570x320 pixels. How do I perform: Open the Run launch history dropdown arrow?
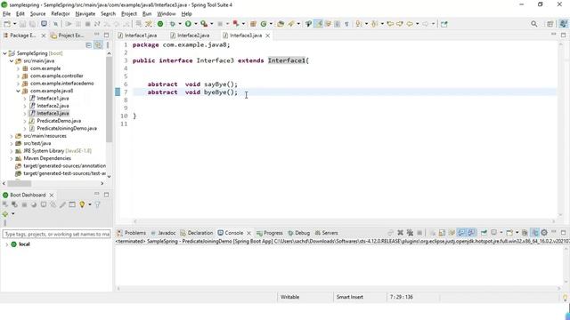click(196, 24)
